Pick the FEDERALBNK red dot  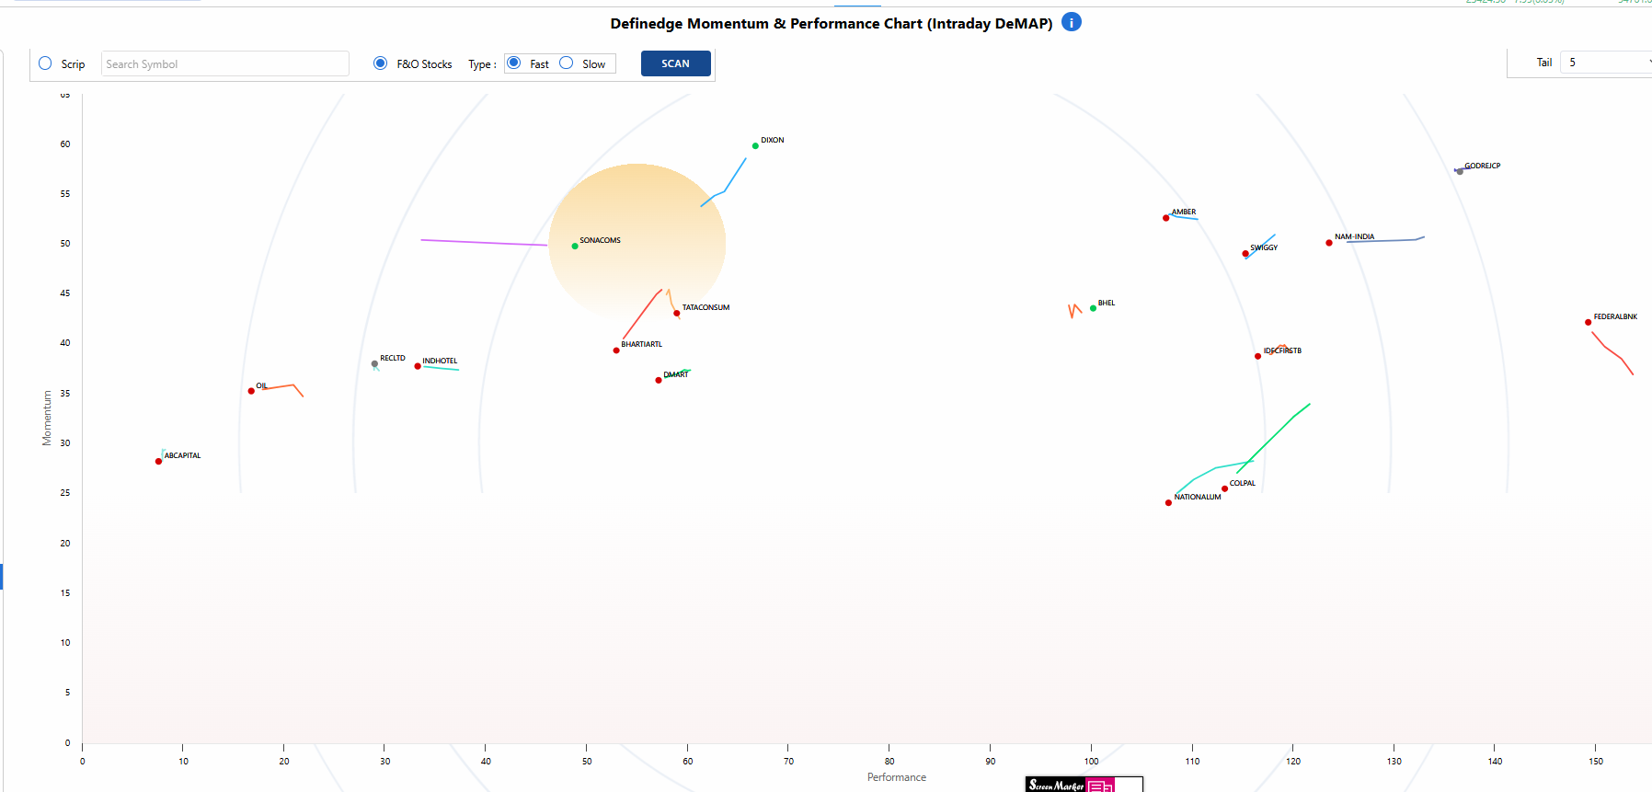[1589, 322]
